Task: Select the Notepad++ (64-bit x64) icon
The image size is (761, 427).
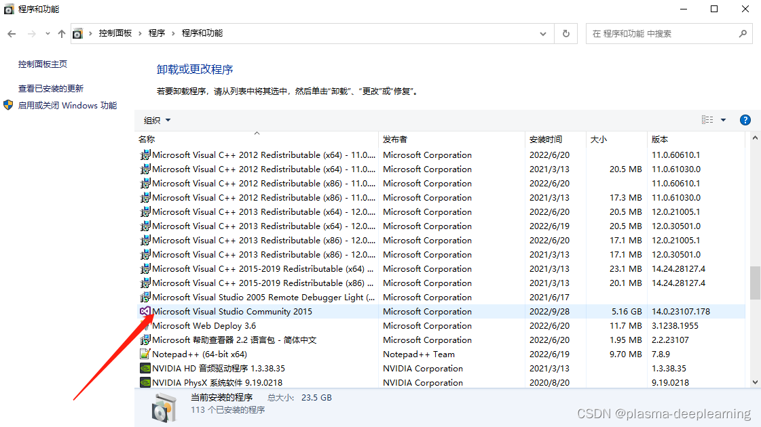Action: point(145,354)
